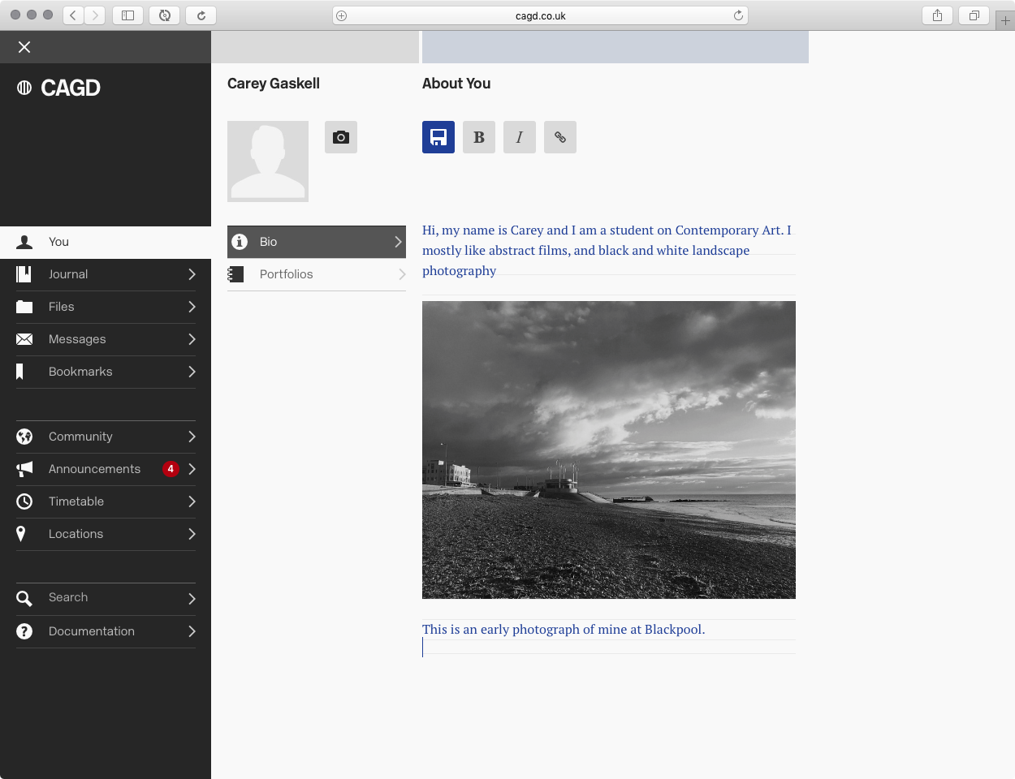Expand the Locations chevron
This screenshot has width=1015, height=779.
point(192,534)
